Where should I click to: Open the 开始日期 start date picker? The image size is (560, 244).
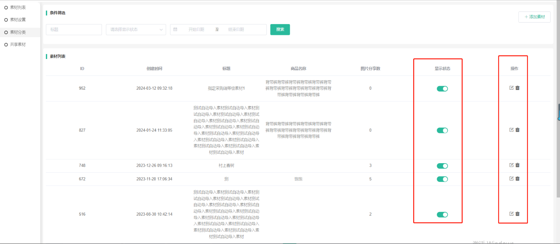click(196, 29)
